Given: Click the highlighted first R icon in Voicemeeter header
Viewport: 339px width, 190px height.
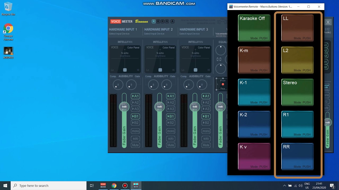Looking at the screenshot, I should [154, 21].
